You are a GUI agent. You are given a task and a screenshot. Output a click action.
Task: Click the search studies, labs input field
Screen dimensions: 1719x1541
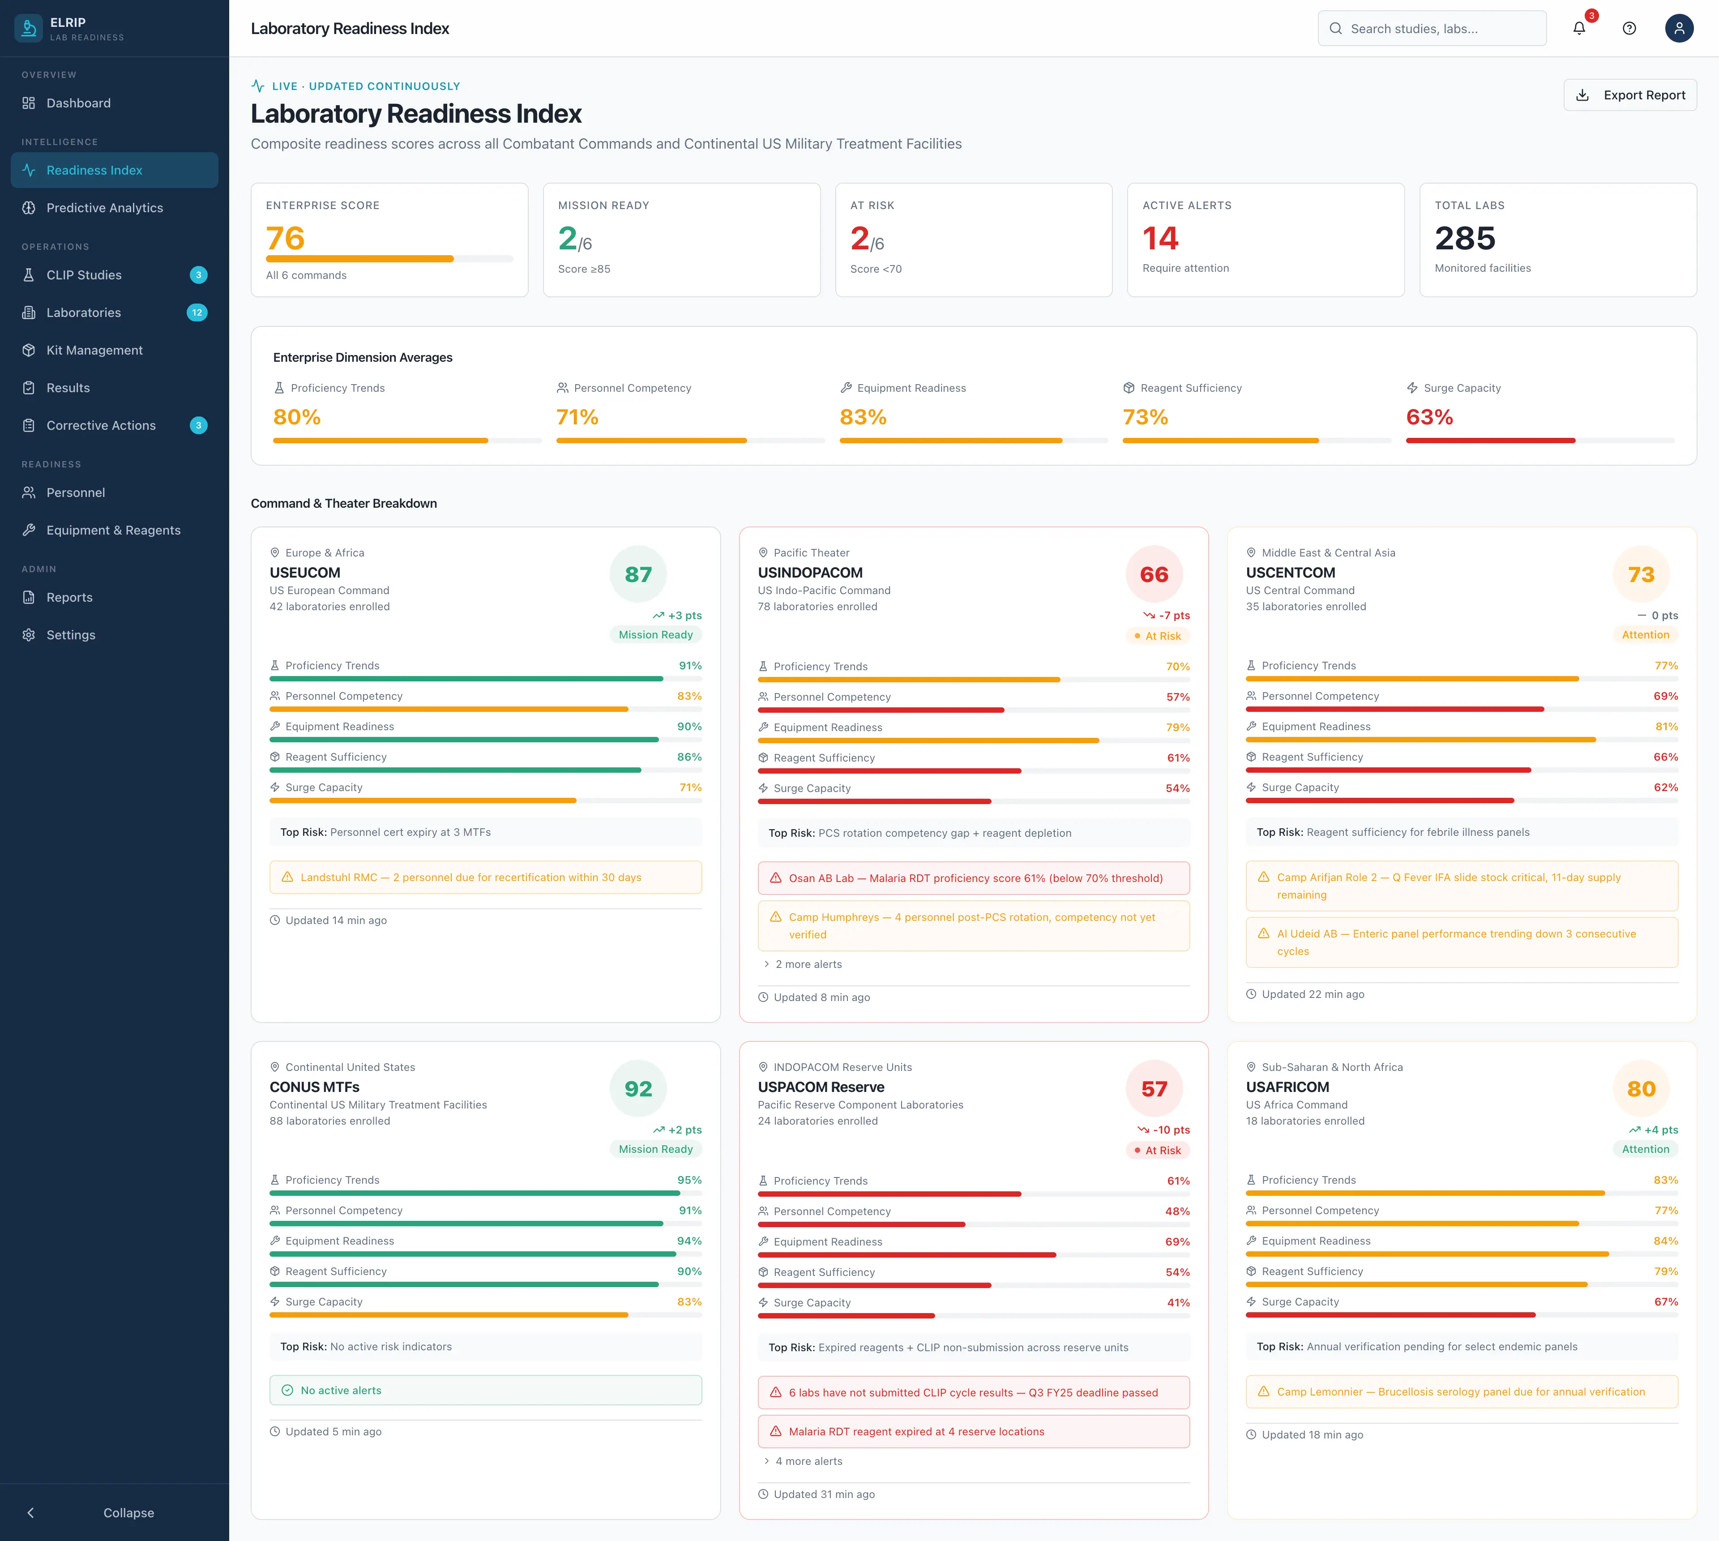[1433, 28]
